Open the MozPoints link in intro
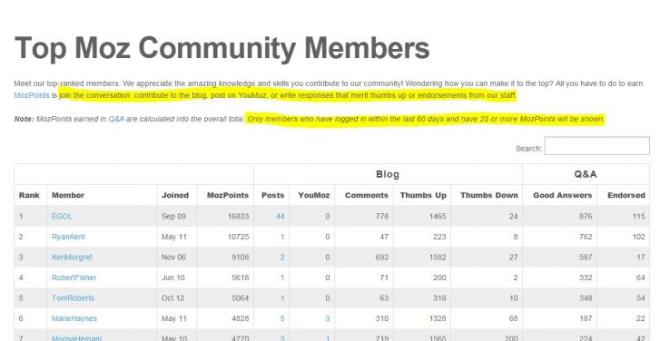 pyautogui.click(x=32, y=95)
